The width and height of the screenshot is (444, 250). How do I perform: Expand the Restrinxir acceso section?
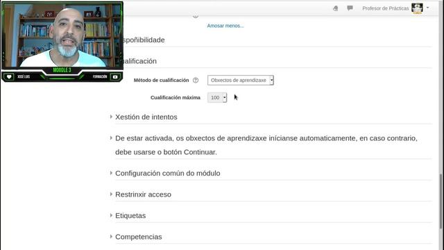click(143, 194)
